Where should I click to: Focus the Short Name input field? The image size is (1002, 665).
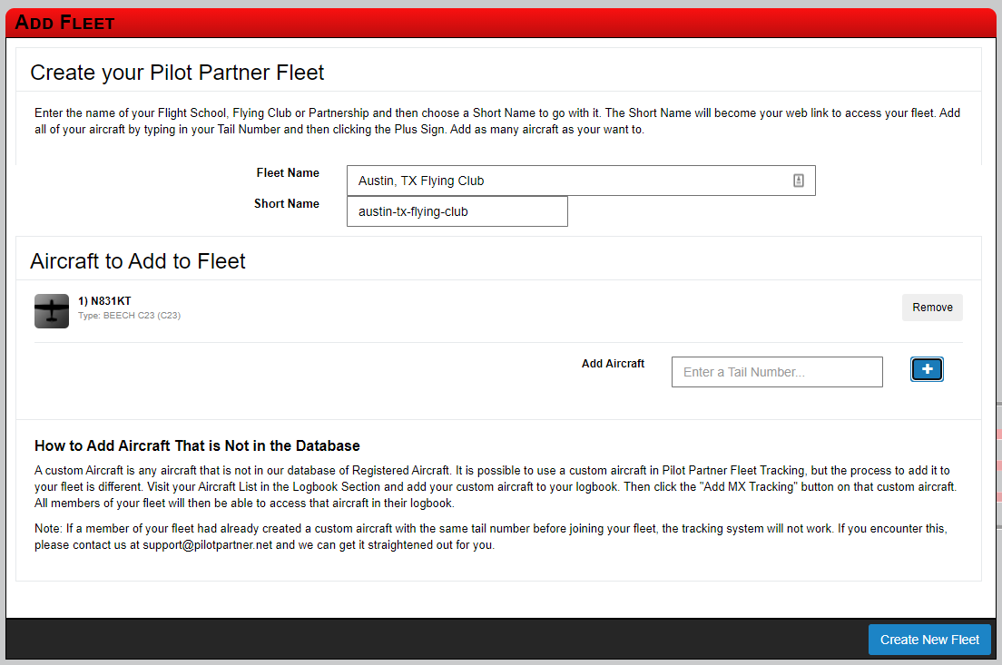point(457,211)
